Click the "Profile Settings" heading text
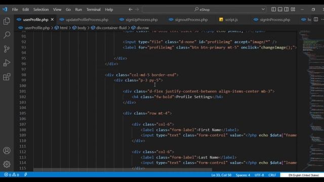 point(194,97)
